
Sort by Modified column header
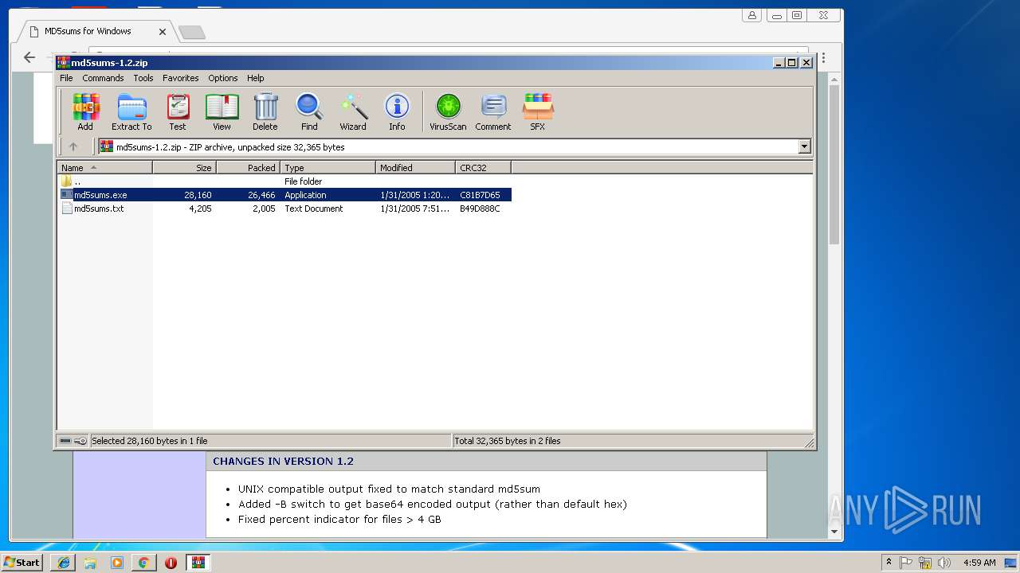pyautogui.click(x=415, y=167)
